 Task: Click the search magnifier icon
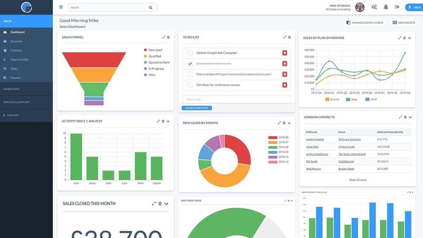[x=151, y=7]
